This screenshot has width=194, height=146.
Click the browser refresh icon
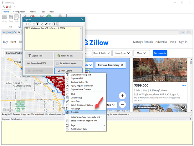click(14, 32)
